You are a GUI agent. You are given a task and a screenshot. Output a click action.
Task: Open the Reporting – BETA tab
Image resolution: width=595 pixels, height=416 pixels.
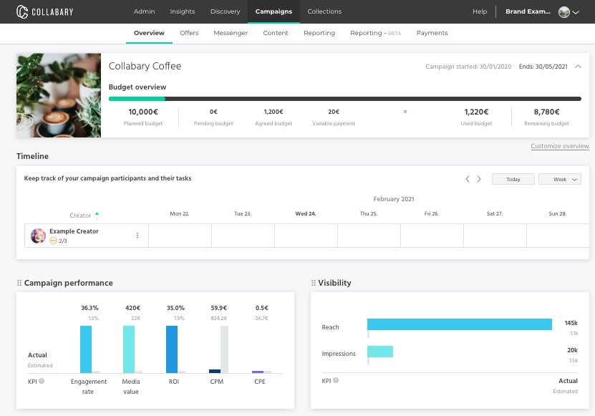coord(376,33)
